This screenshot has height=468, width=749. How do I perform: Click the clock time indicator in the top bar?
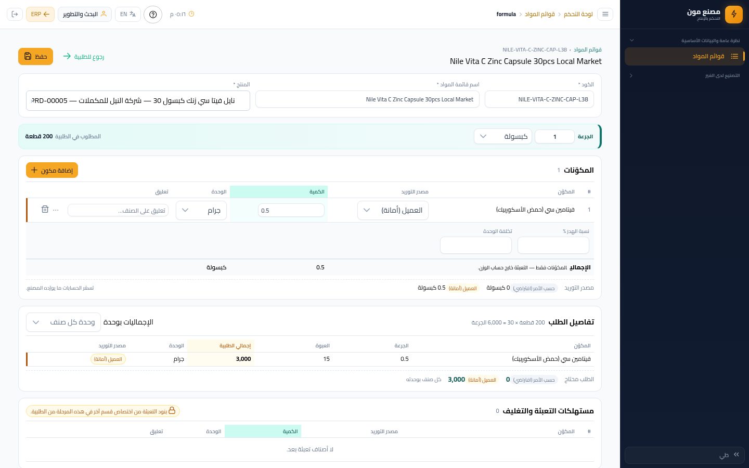click(182, 14)
